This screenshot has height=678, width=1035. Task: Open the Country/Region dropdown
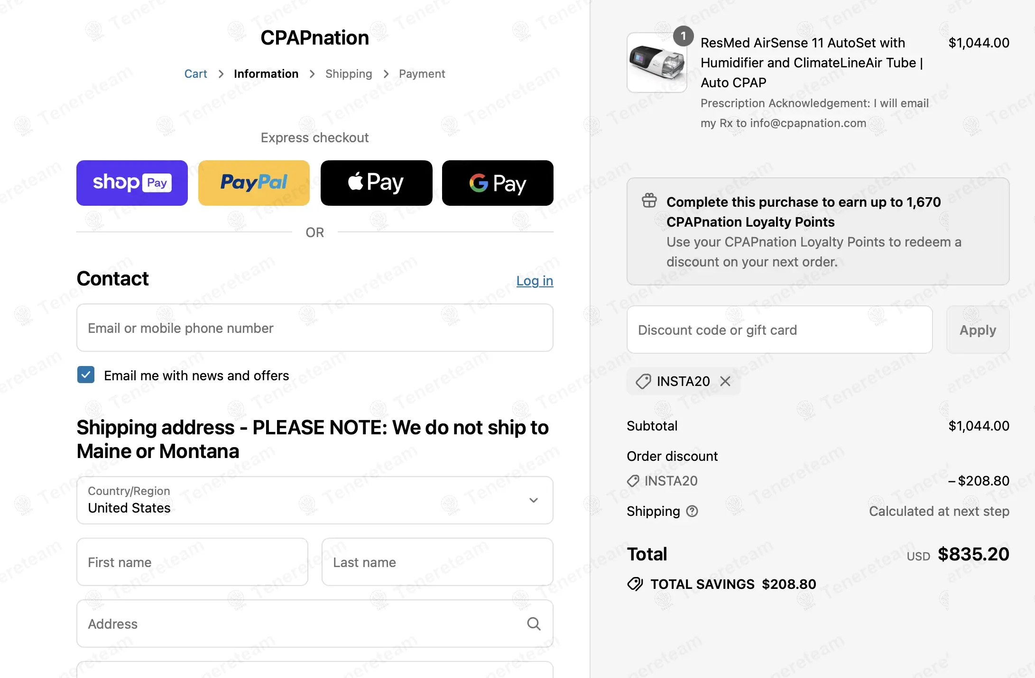[x=314, y=500]
